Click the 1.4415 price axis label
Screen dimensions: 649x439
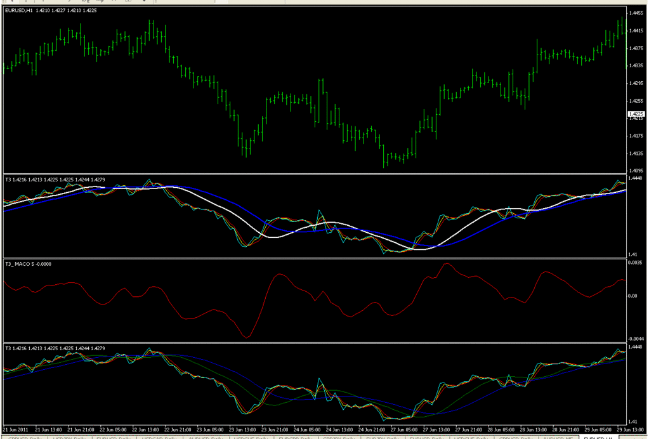point(636,30)
